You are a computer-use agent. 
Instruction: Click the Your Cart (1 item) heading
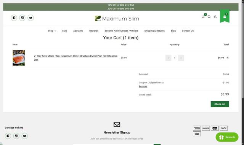click(x=121, y=38)
